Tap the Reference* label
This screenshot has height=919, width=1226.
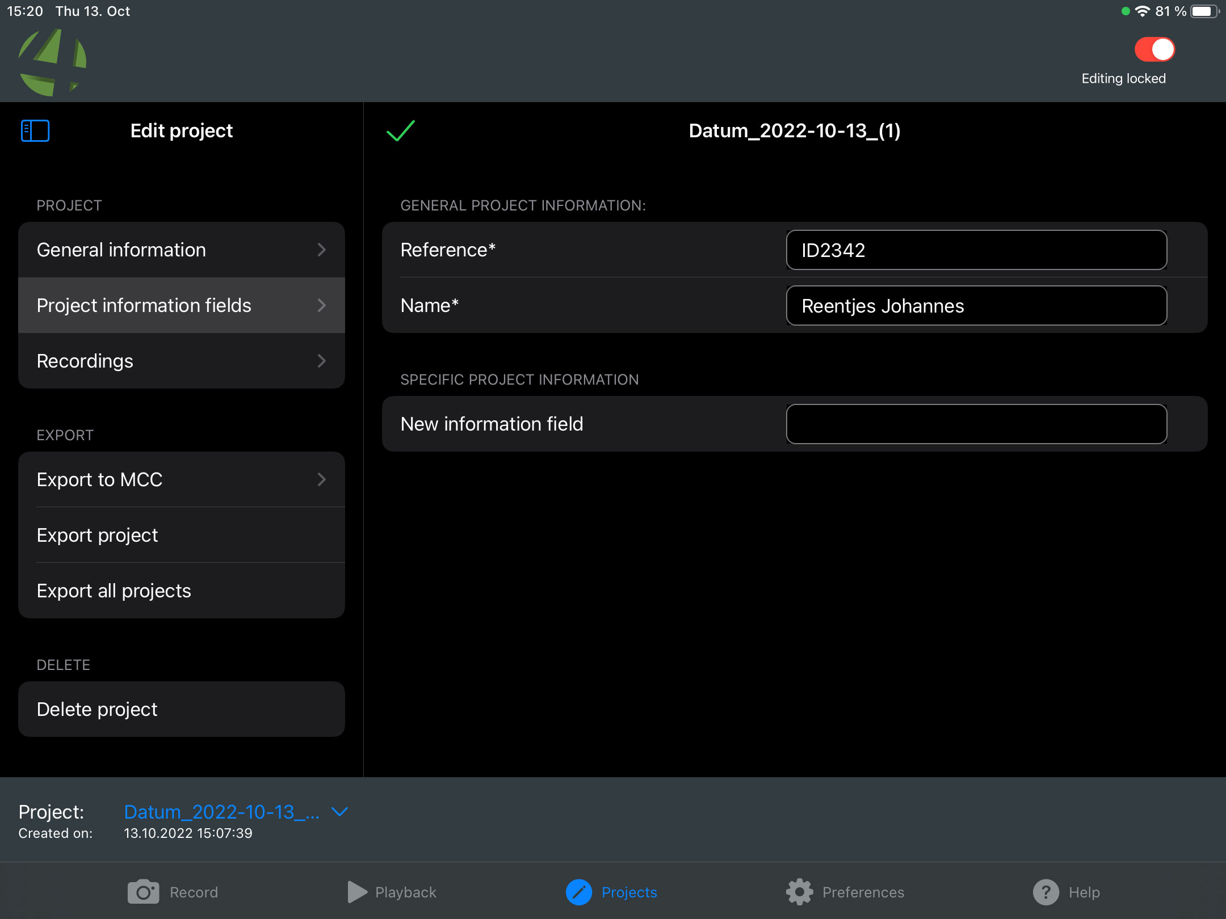coord(448,250)
